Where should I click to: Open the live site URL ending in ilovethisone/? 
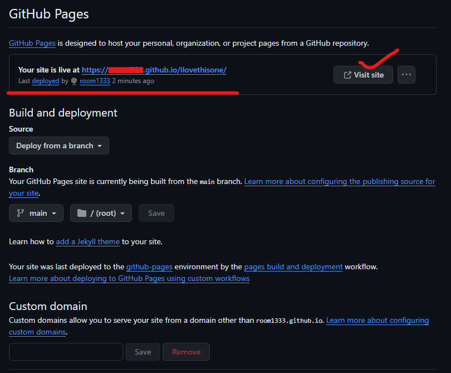pos(154,70)
